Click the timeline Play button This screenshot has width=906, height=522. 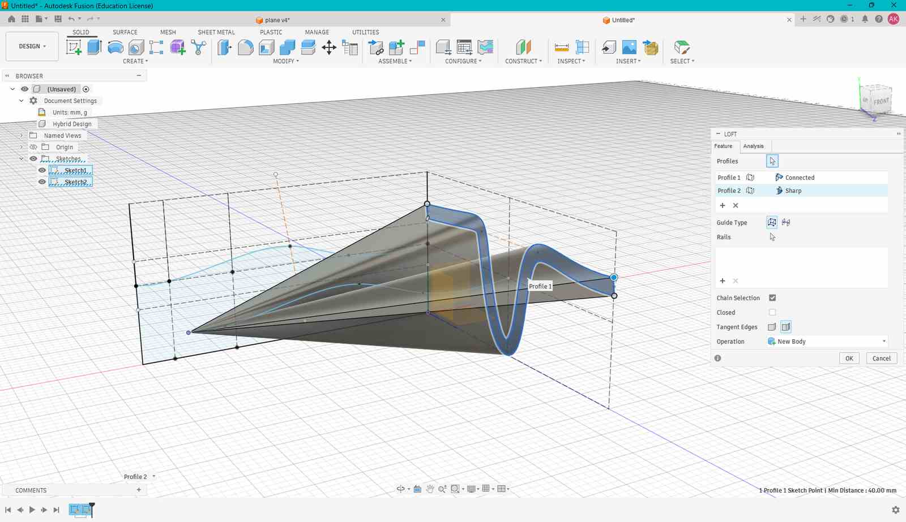click(x=32, y=510)
